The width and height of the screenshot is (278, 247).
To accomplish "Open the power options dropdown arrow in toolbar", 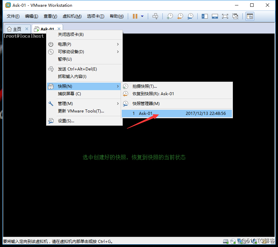I will click(x=142, y=16).
